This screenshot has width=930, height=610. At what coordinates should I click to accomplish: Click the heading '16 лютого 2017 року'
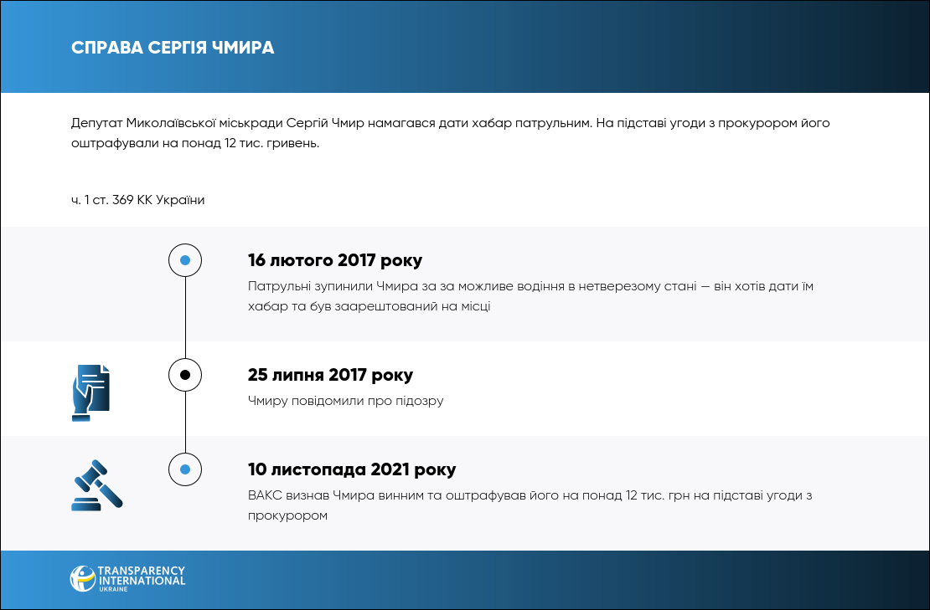(335, 259)
